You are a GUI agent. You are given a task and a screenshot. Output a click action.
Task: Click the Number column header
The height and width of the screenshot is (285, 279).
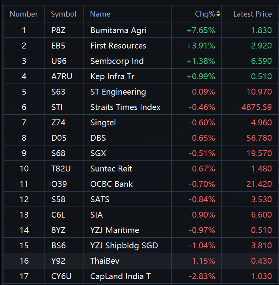[x=24, y=14]
